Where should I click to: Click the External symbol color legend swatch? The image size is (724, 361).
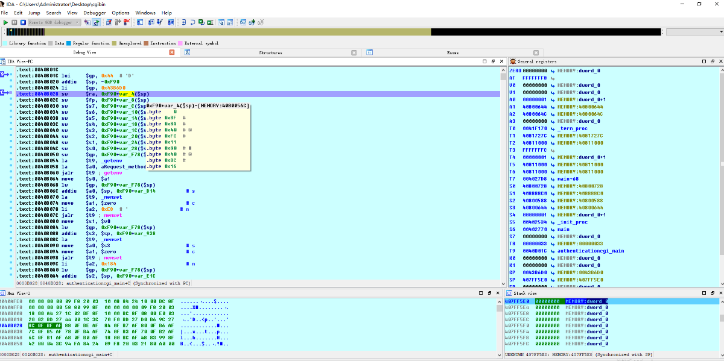(x=180, y=43)
